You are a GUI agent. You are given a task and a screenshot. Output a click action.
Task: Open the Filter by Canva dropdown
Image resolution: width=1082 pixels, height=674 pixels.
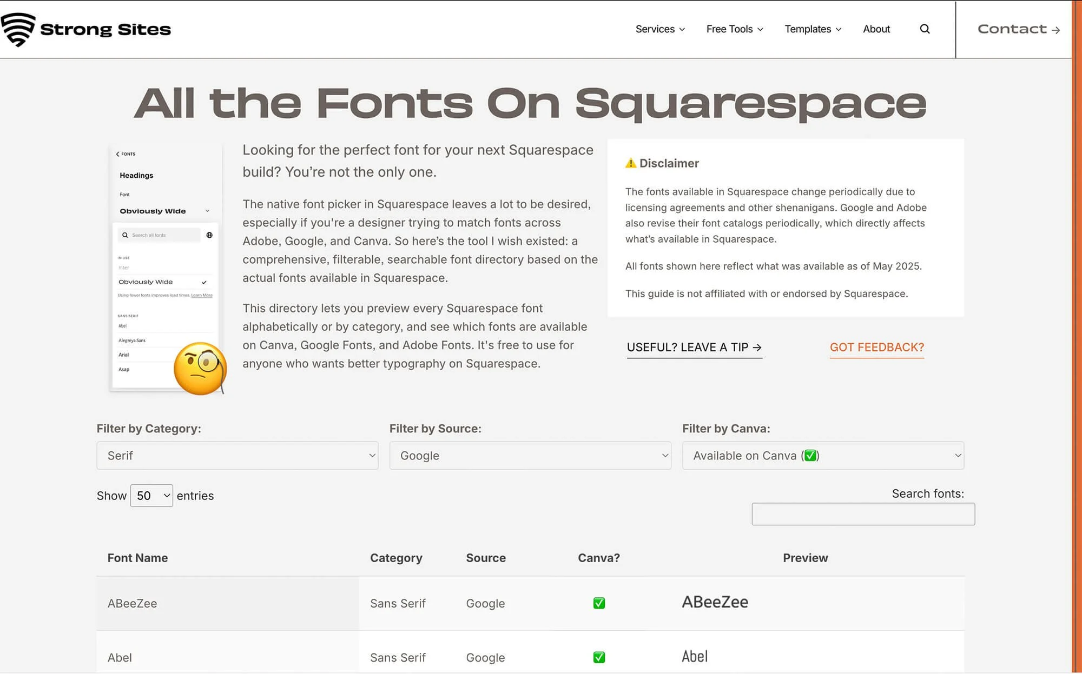822,456
